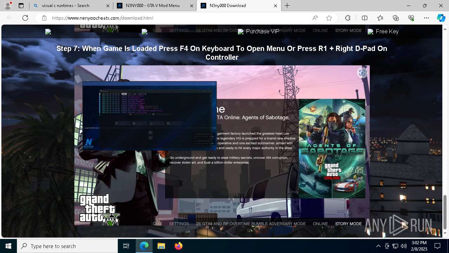Open the Windows Start menu
Viewport: 449px width, 253px height.
pos(8,246)
